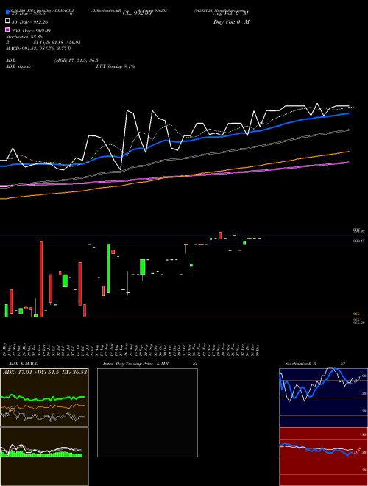This screenshot has width=368, height=486.
Task: Click the 'Intra Day Trading Price & MR' title
Action: 135,364
